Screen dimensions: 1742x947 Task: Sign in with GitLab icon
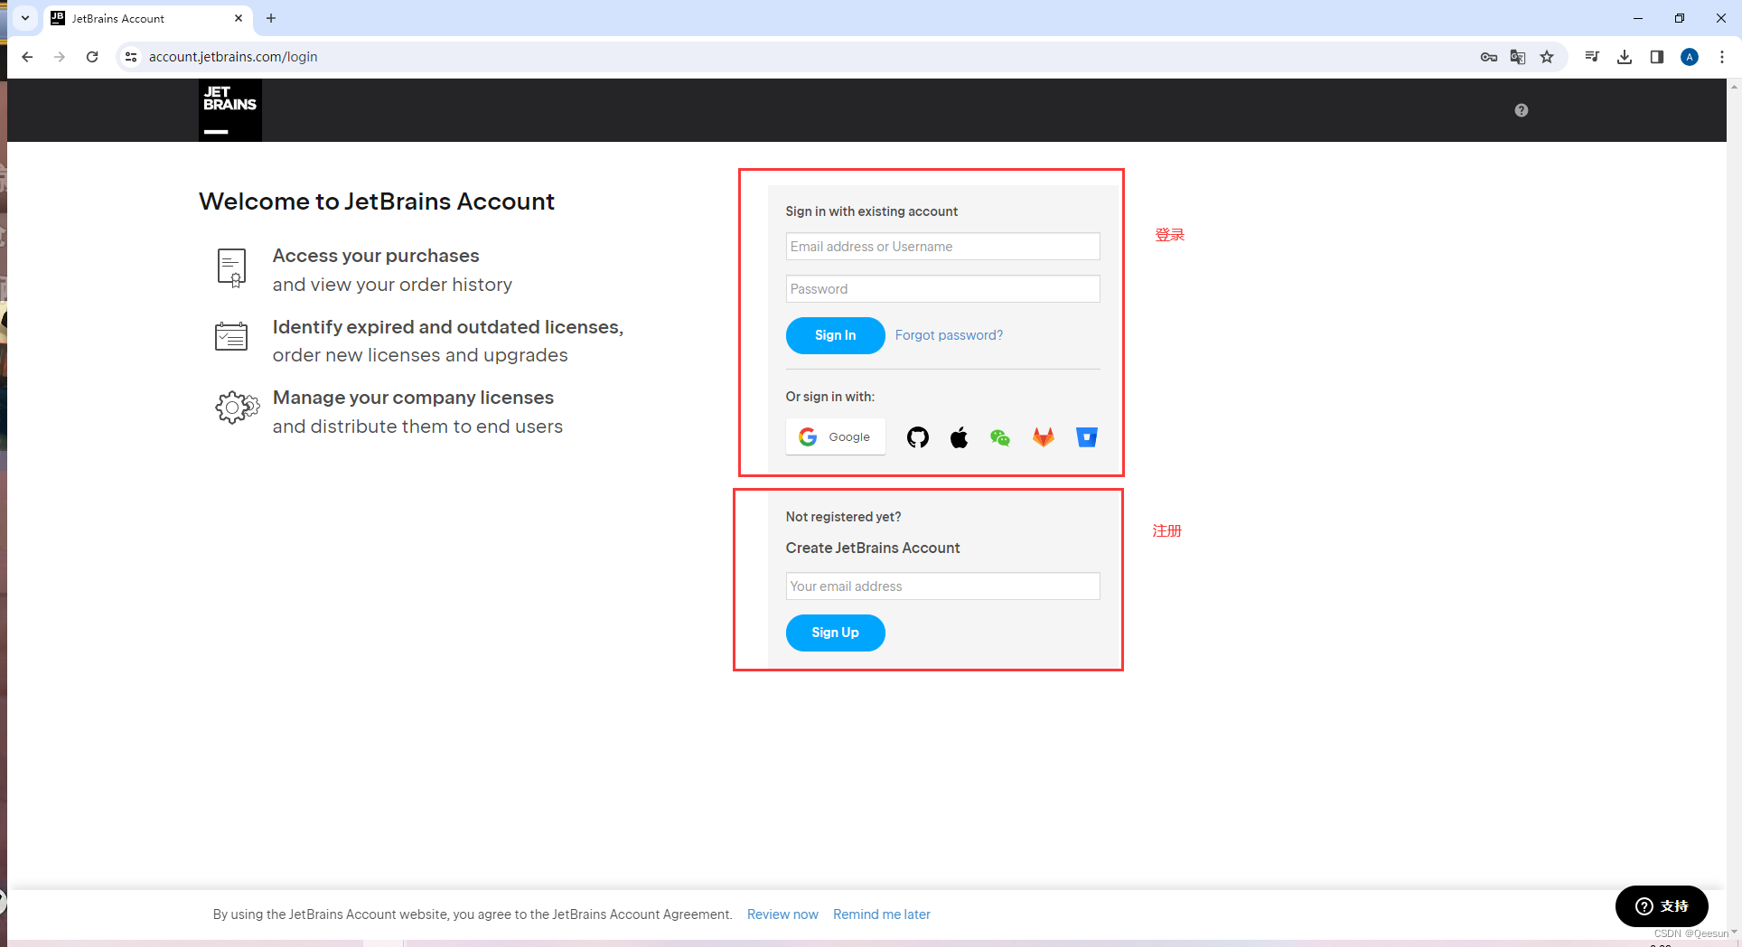(1044, 437)
